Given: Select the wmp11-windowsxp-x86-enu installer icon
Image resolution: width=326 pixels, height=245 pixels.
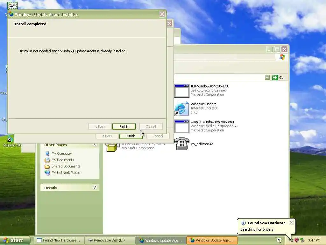Looking at the screenshot, I should coord(181,126).
